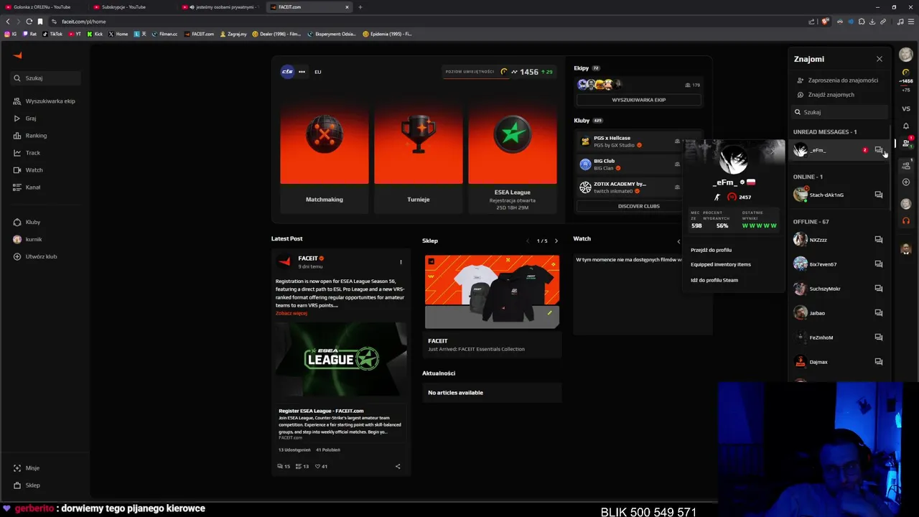Click the VS icon in right rail
The width and height of the screenshot is (919, 517).
(x=906, y=109)
